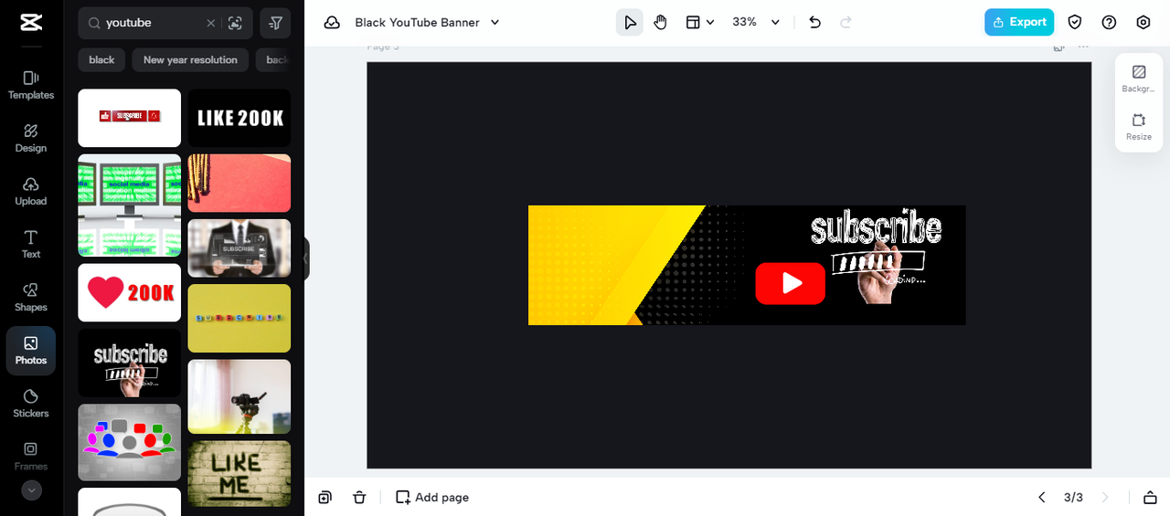Open the Text panel
The width and height of the screenshot is (1170, 516).
coord(31,244)
